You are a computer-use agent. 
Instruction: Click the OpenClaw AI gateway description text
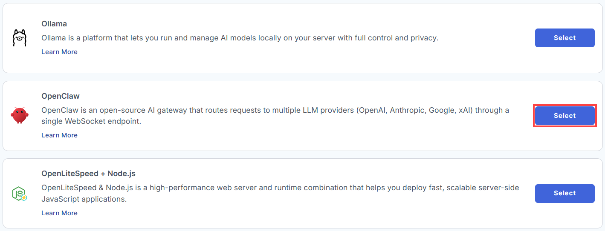275,116
